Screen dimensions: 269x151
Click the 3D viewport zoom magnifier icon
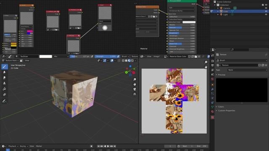(134, 79)
